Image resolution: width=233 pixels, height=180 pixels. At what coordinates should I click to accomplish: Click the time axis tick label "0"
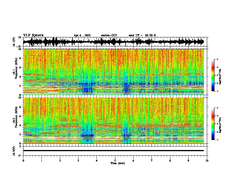(23, 161)
